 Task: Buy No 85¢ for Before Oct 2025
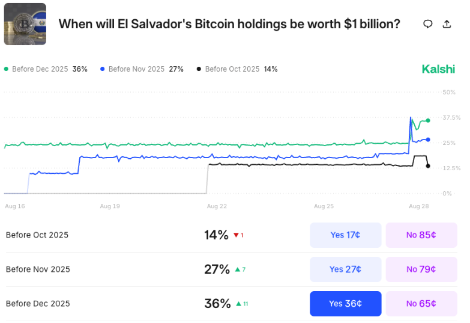pos(421,235)
